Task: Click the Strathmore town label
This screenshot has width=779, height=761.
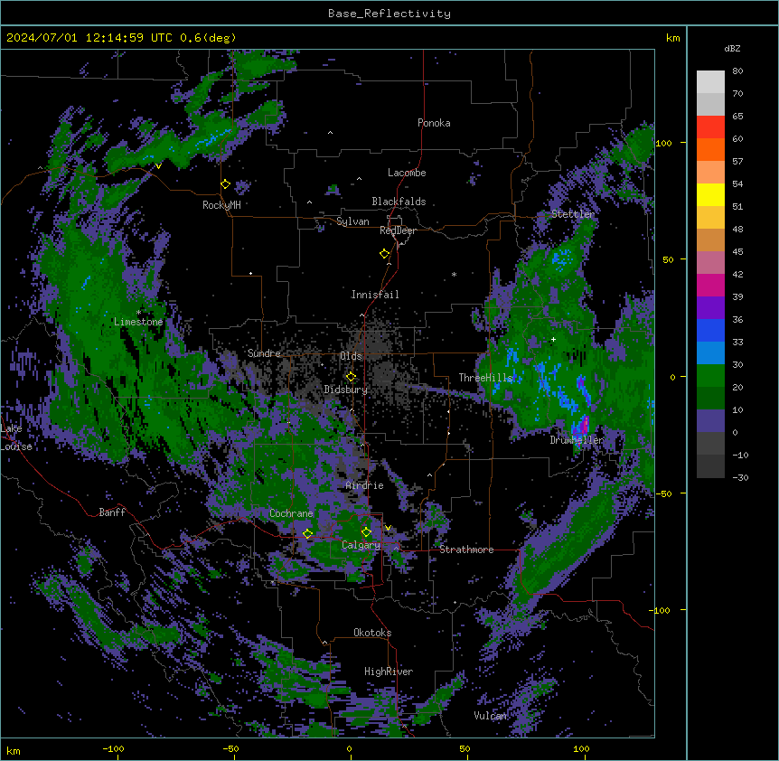Action: coord(466,550)
